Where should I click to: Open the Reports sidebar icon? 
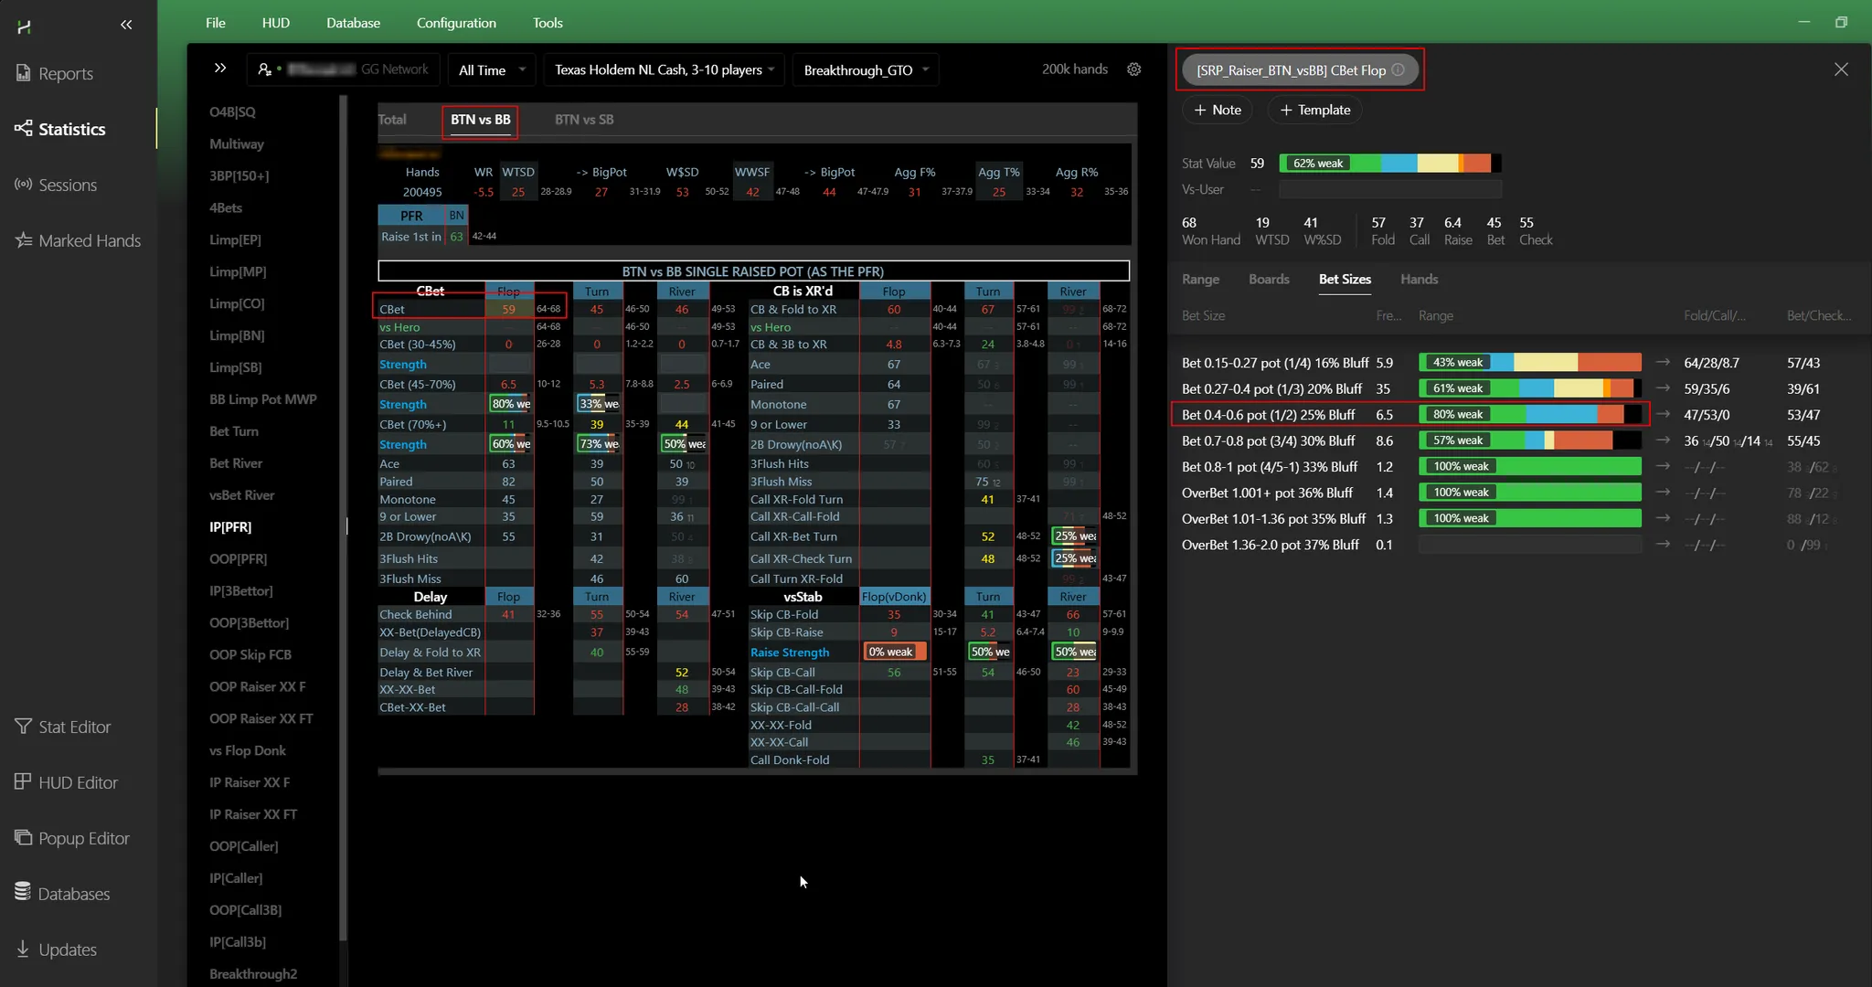(x=24, y=73)
